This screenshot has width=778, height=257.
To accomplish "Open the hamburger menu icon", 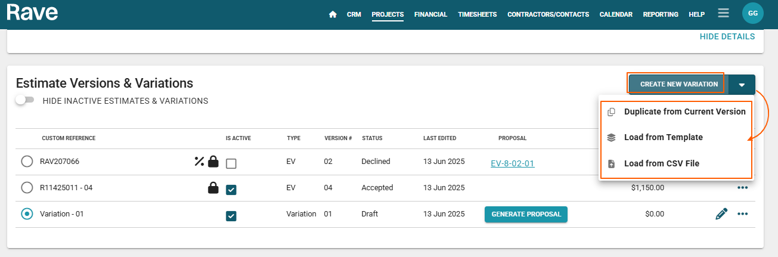I will pos(723,14).
